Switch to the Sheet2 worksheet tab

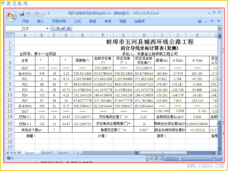pos(47,153)
